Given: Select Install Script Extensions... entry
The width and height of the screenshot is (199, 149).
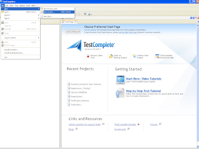Looking at the screenshot, I should [21, 53].
